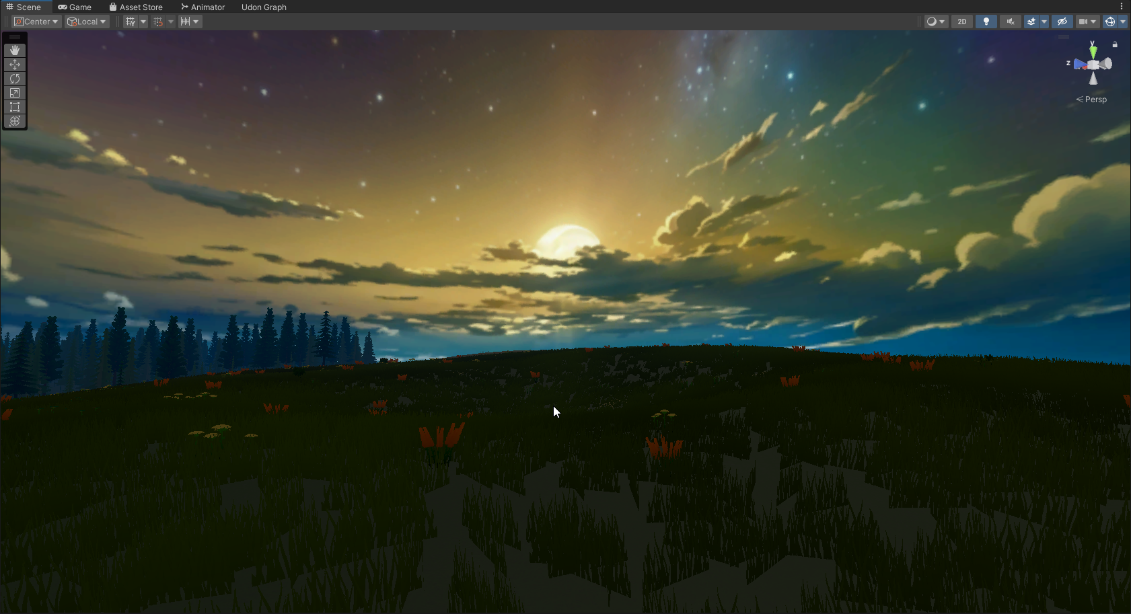The height and width of the screenshot is (614, 1131).
Task: Open the Local handle rotation dropdown
Action: point(87,22)
